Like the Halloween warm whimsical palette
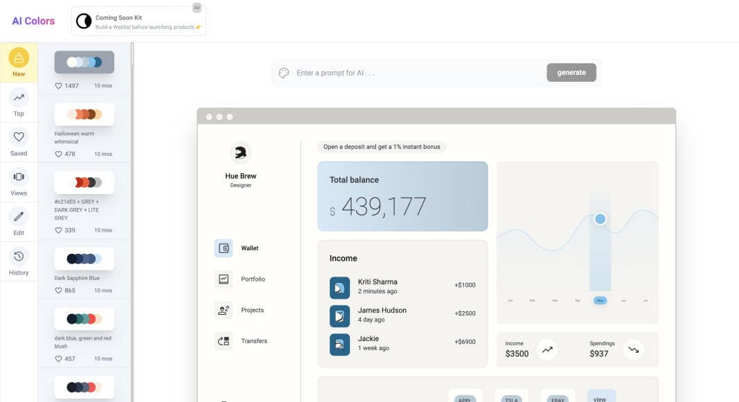 coord(59,154)
